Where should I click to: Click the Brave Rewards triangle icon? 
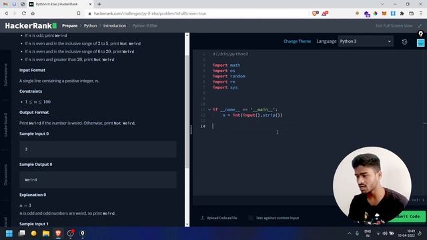tap(325, 13)
